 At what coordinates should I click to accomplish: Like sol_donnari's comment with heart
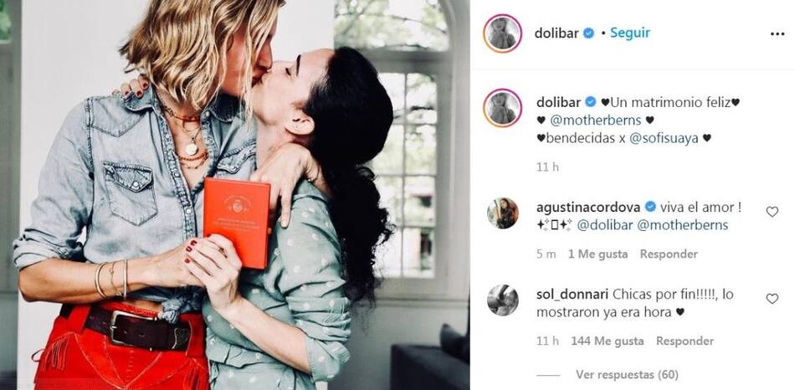772,299
